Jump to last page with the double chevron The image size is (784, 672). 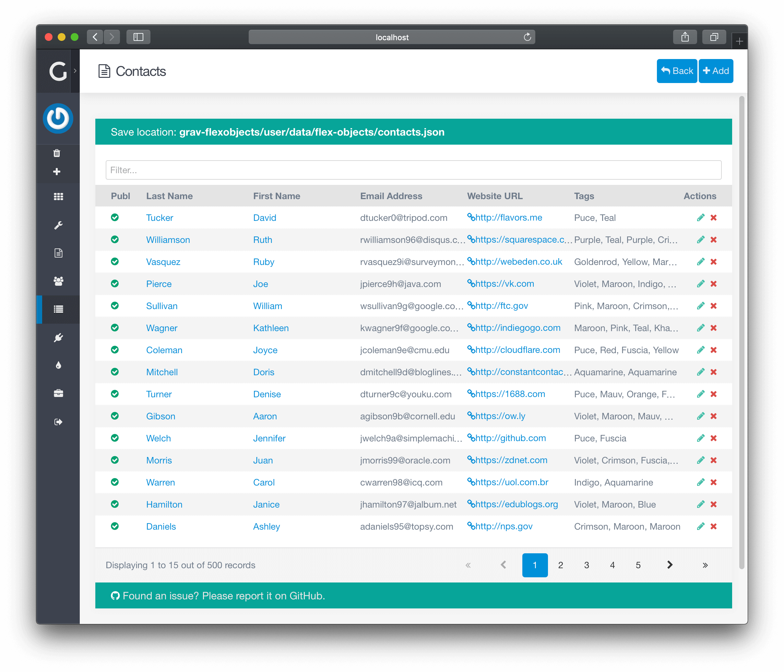tap(705, 565)
